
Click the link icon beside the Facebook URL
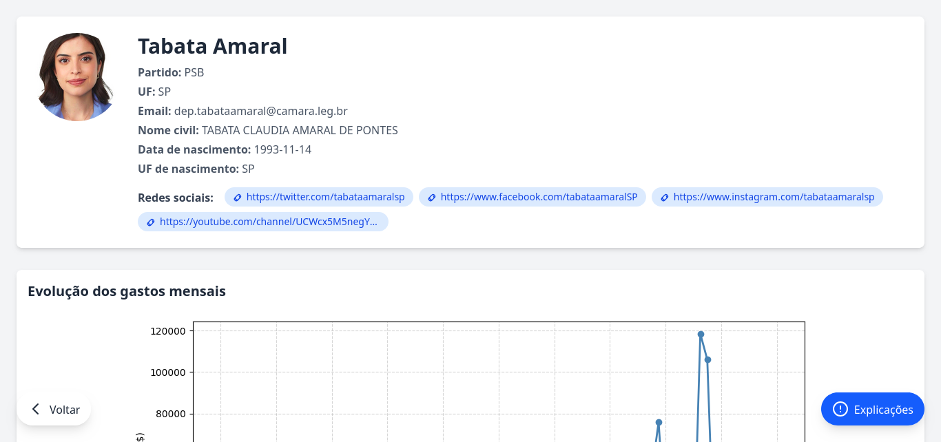click(x=432, y=198)
